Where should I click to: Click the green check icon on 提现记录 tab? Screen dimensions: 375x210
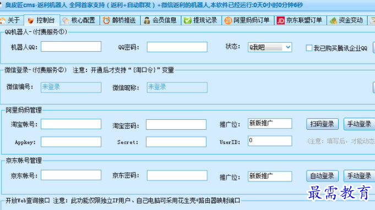click(x=188, y=20)
